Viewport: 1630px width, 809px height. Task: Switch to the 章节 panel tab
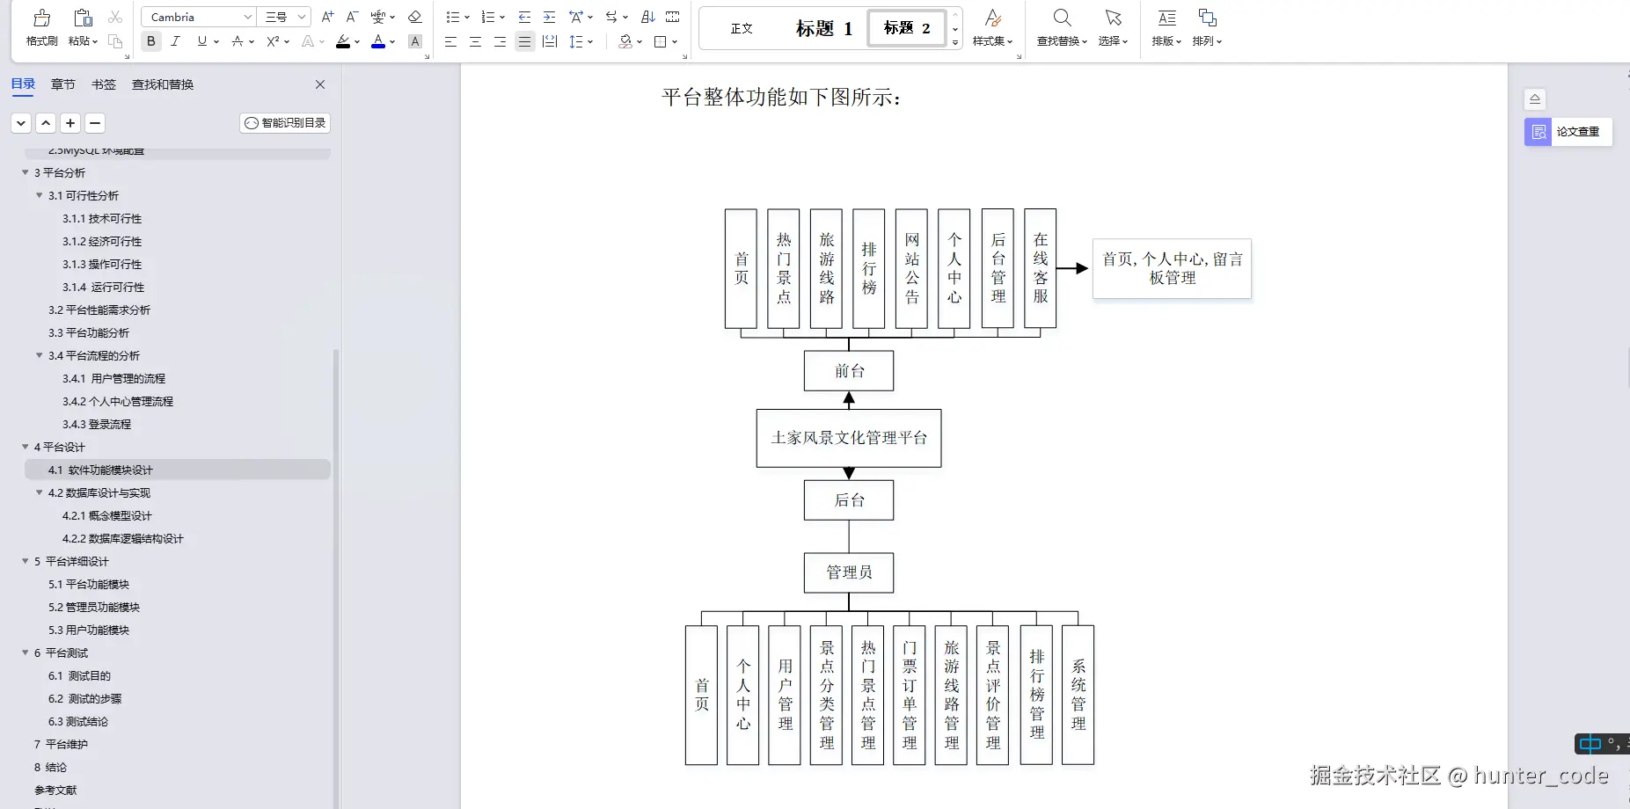tap(63, 84)
